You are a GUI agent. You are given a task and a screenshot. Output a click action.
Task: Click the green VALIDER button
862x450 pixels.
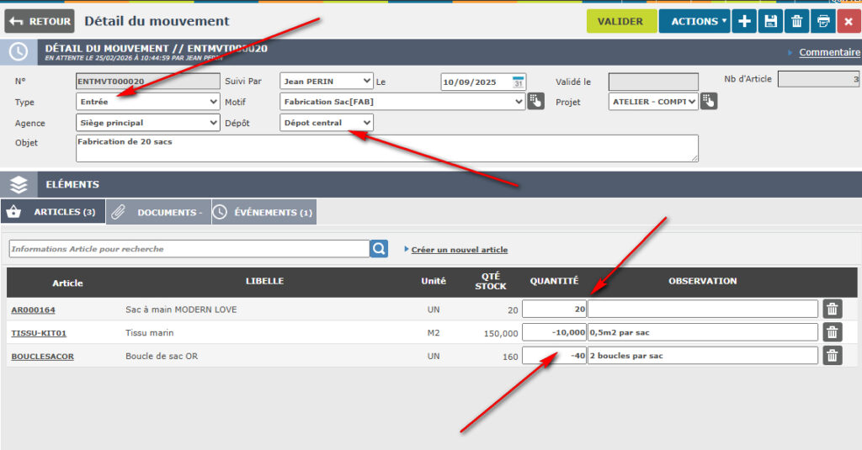620,21
